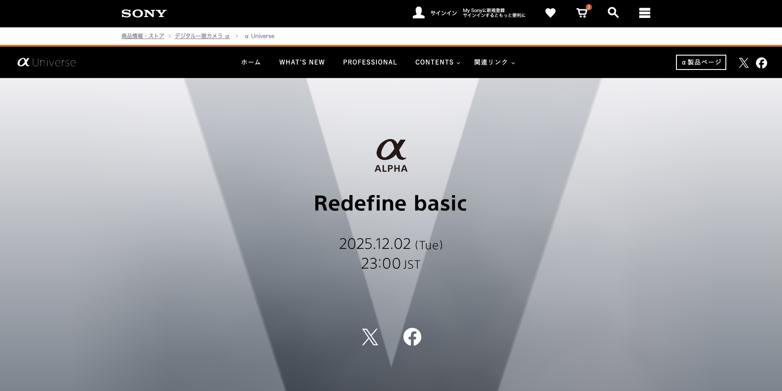Click My Sony新規登録 link
782x391 pixels.
[x=494, y=13]
